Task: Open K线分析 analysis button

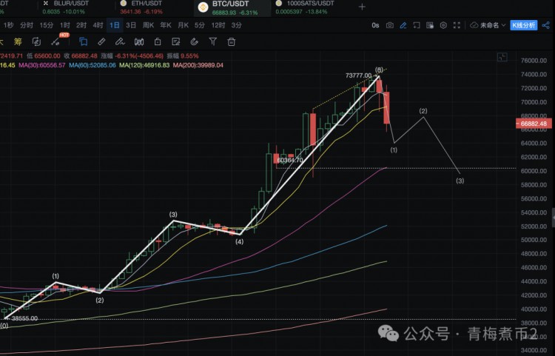Action: [524, 25]
